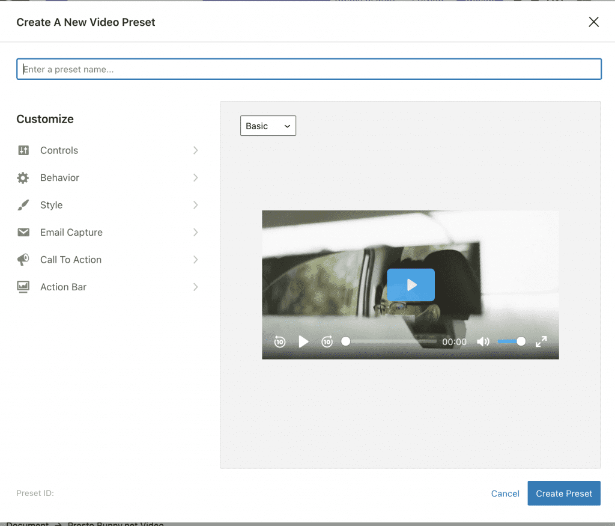Open Controls customization menu item
The width and height of the screenshot is (615, 526).
coord(108,150)
